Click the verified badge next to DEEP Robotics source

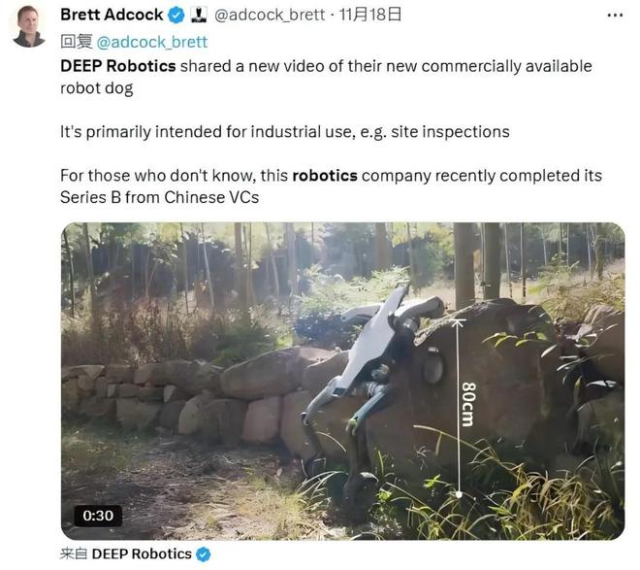(204, 554)
